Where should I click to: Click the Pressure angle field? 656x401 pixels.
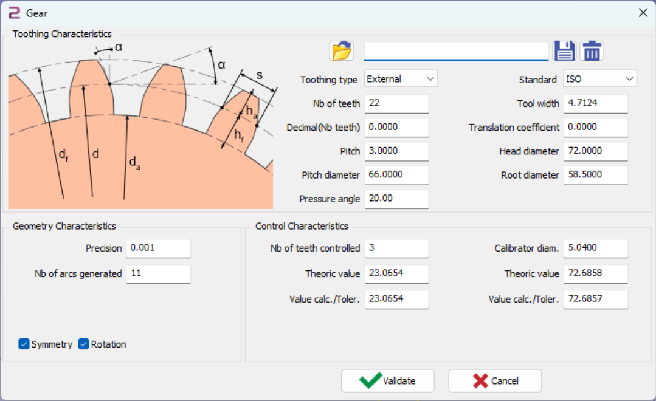(x=396, y=199)
